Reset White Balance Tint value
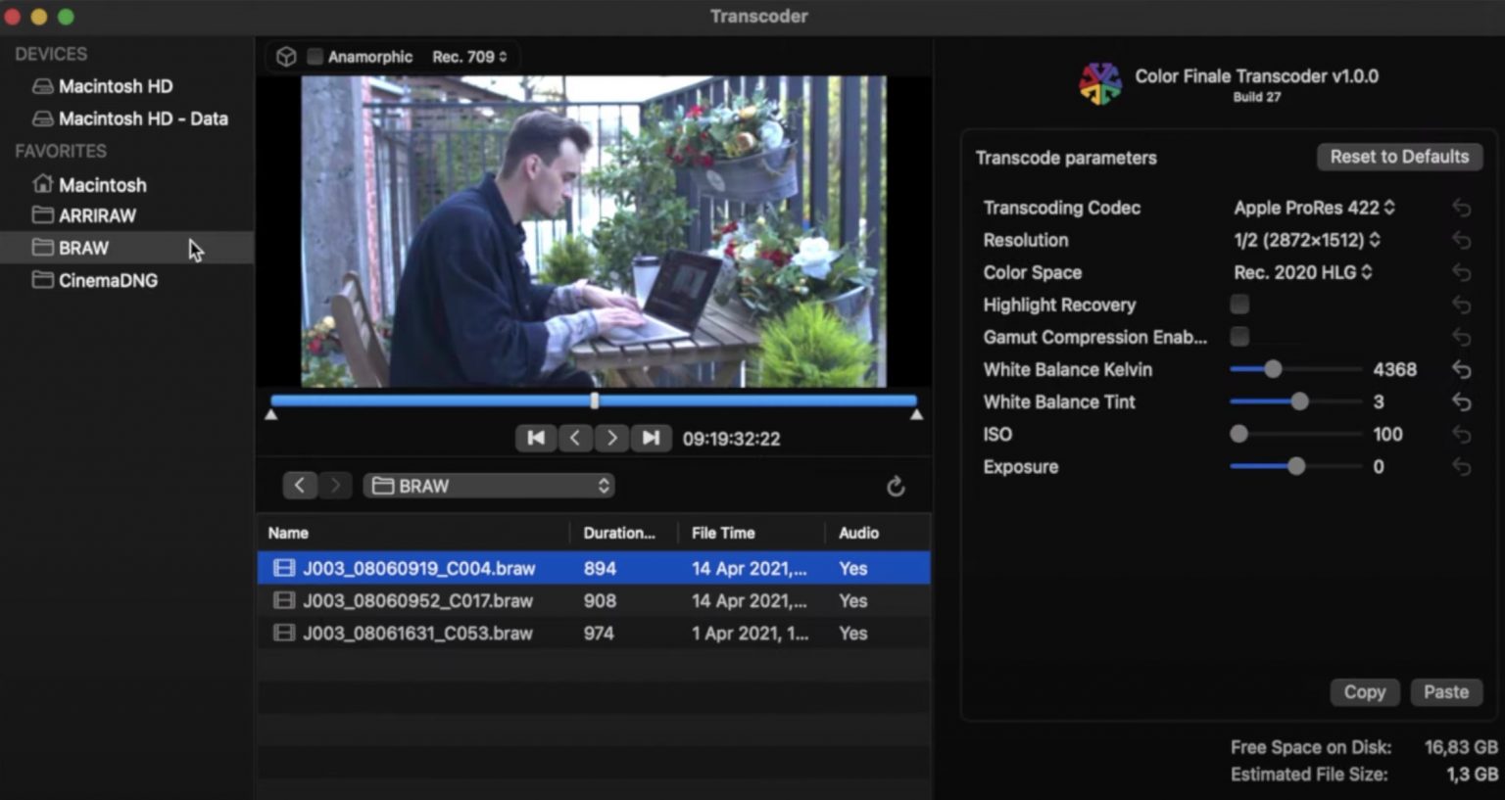The image size is (1505, 800). [x=1461, y=402]
